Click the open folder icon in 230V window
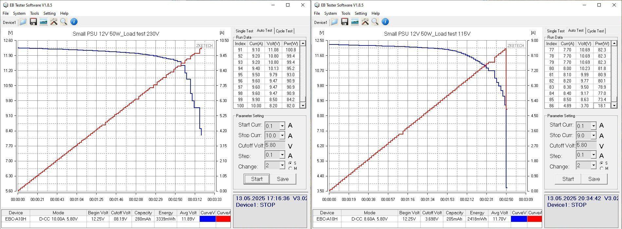Screen dimensions: 622x229 pyautogui.click(x=23, y=22)
